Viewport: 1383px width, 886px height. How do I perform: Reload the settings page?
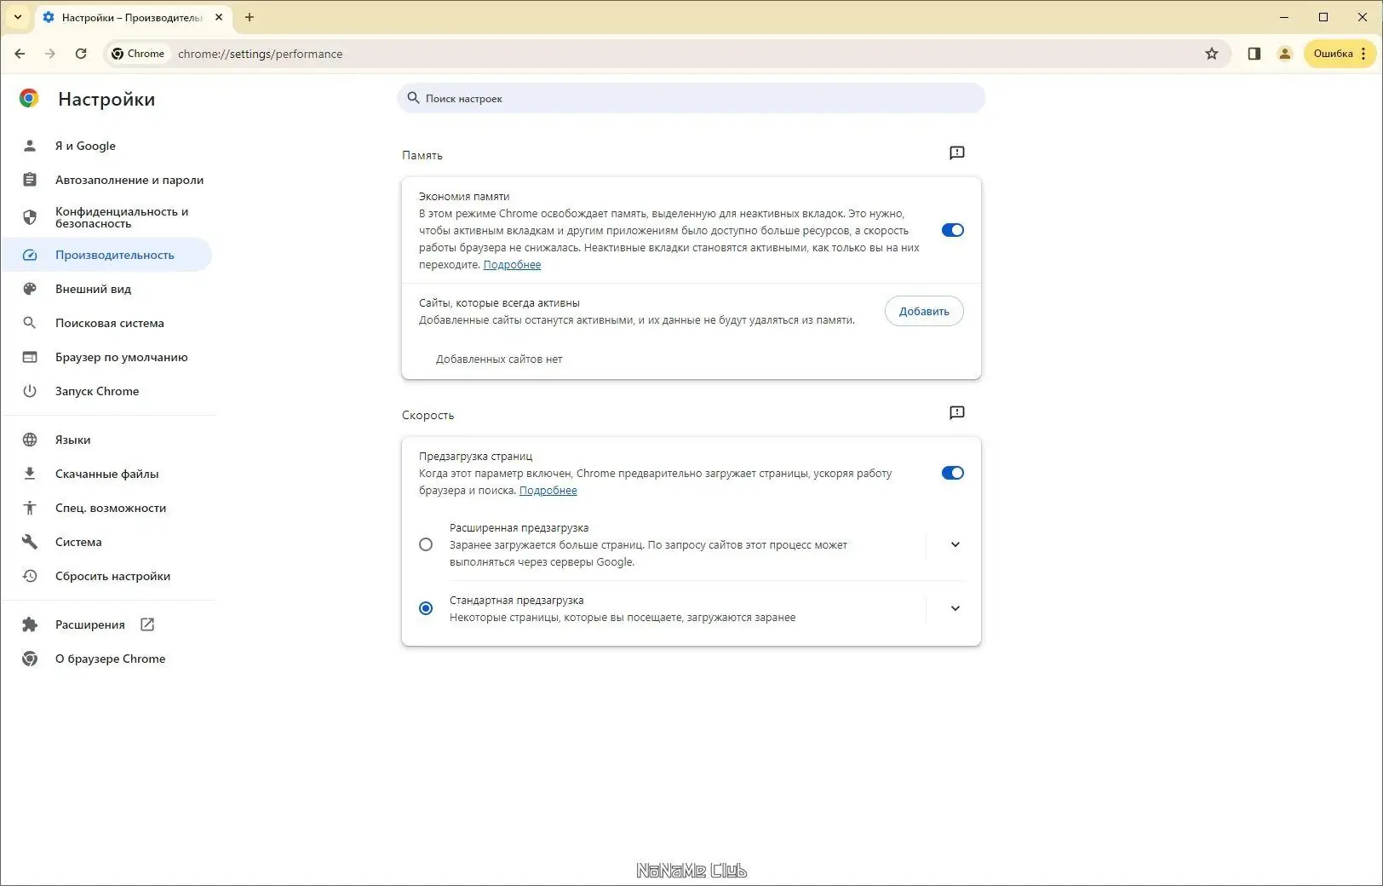81,54
